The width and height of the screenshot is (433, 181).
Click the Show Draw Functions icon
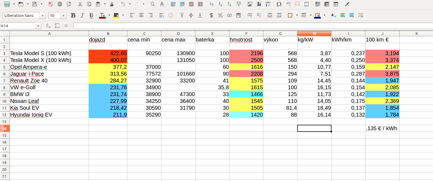click(347, 4)
